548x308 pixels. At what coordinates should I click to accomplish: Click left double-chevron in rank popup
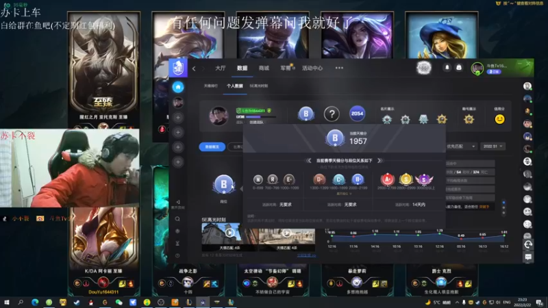click(308, 161)
